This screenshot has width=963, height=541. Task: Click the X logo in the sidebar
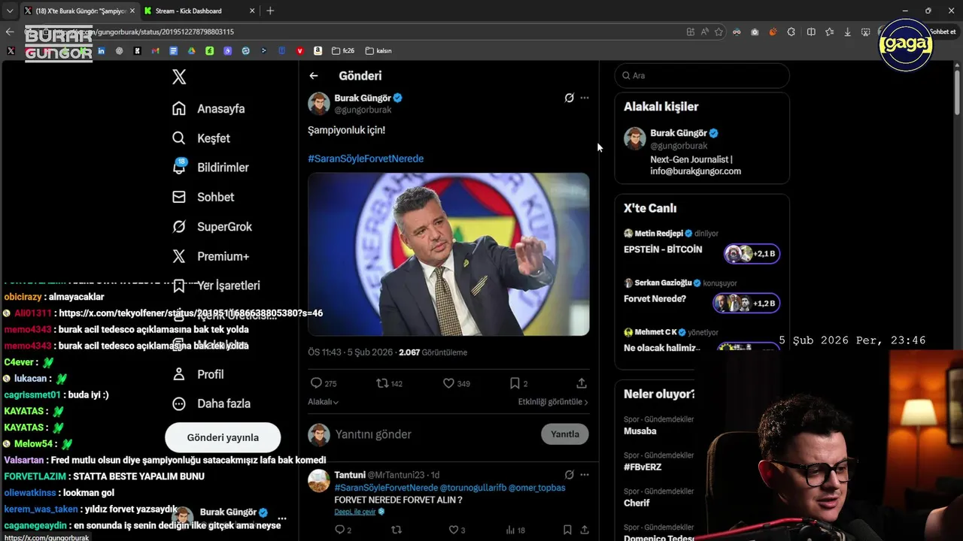coord(179,77)
